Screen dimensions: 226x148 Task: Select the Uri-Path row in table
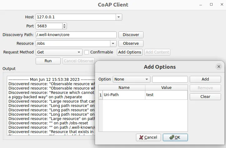click(x=123, y=95)
